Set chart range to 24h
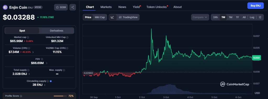This screenshot has width=268, height=99. pos(215,17)
